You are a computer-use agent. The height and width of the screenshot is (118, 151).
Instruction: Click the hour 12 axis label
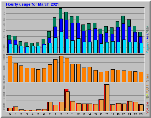pyautogui.click(x=78, y=114)
